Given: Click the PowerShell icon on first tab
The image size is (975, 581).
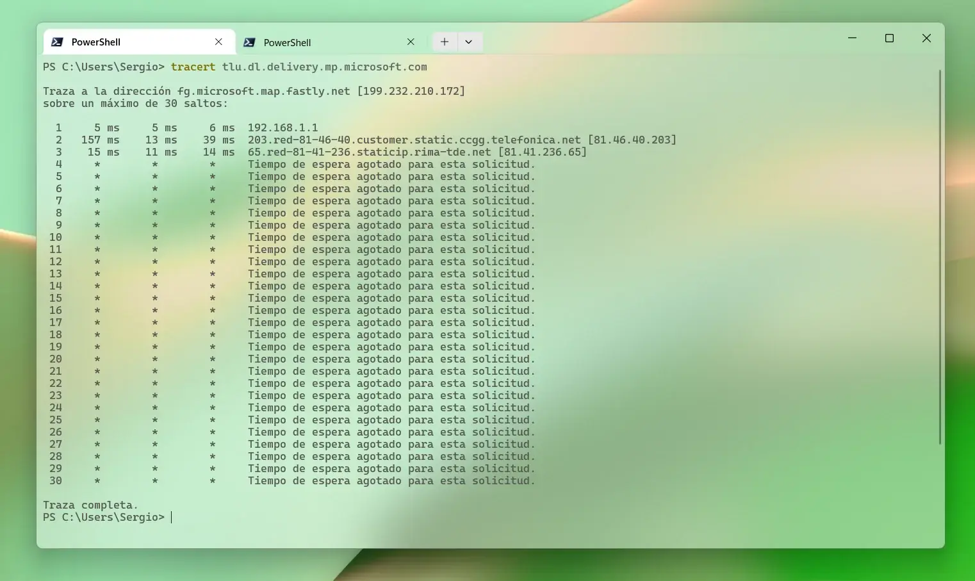Looking at the screenshot, I should (x=57, y=42).
